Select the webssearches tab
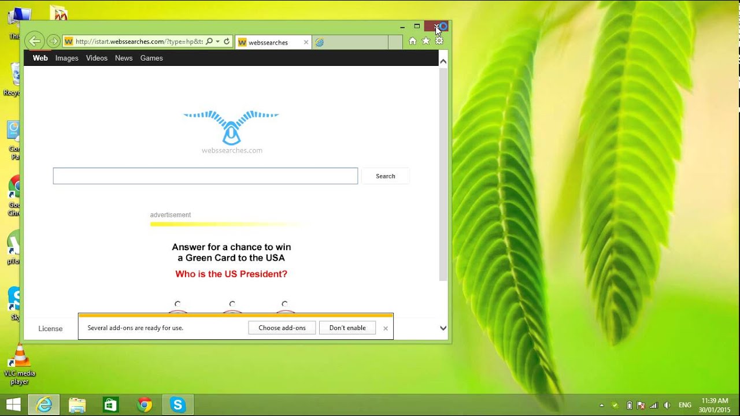Viewport: 740px width, 416px height. pos(273,42)
